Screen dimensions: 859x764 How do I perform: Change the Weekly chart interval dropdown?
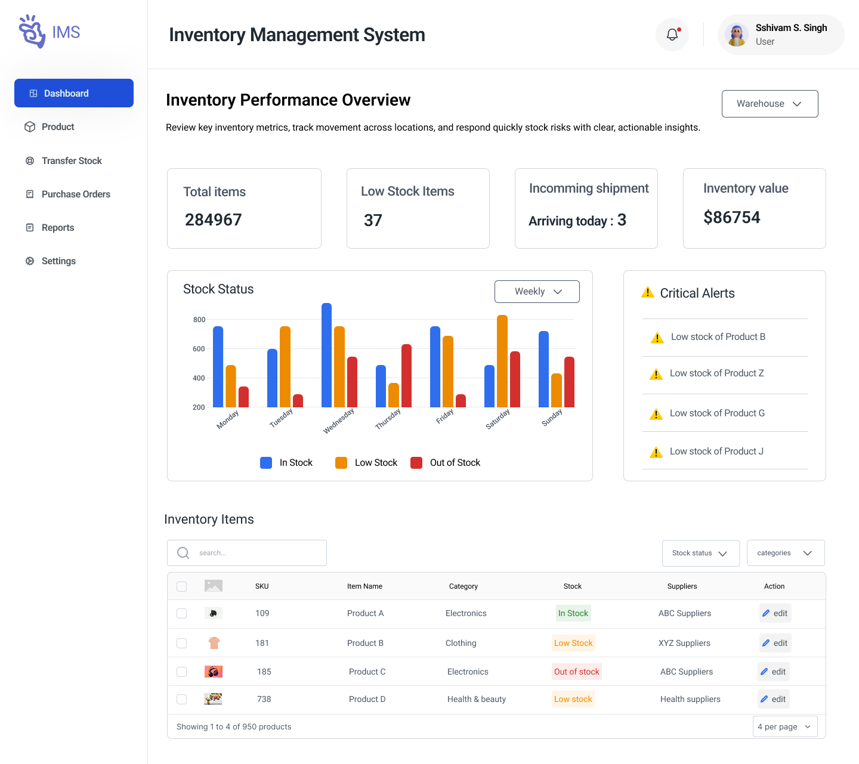(x=536, y=292)
